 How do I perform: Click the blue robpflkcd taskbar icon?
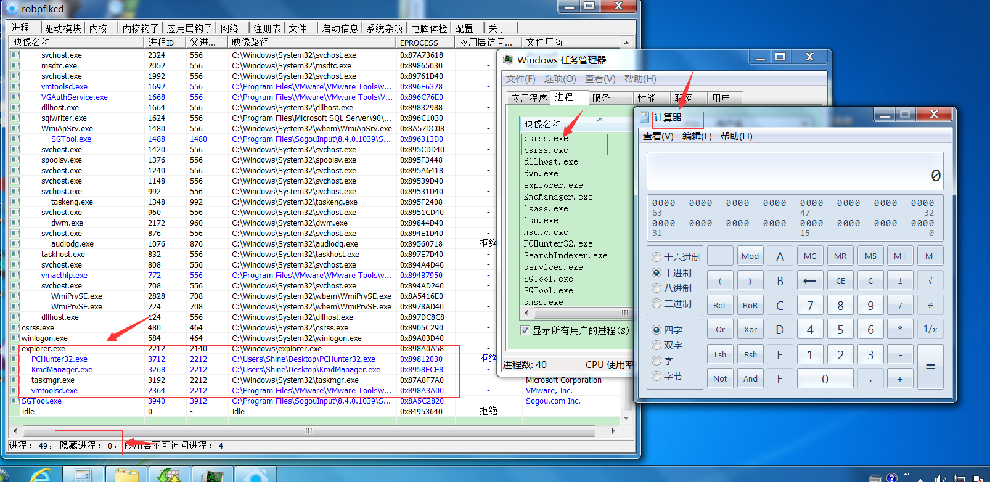pos(255,475)
